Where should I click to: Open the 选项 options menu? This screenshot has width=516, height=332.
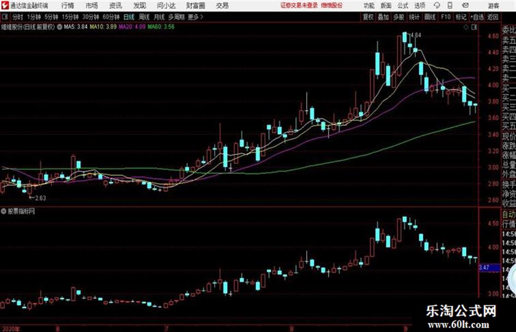420,5
